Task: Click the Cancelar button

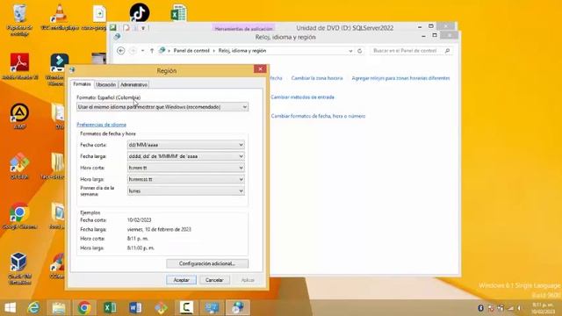Action: (214, 280)
